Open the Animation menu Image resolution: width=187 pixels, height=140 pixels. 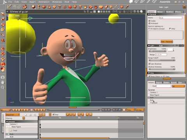point(44,2)
